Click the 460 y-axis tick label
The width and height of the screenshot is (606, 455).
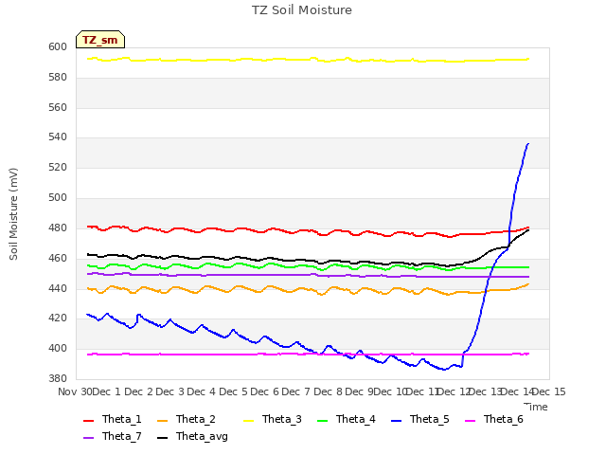click(58, 258)
